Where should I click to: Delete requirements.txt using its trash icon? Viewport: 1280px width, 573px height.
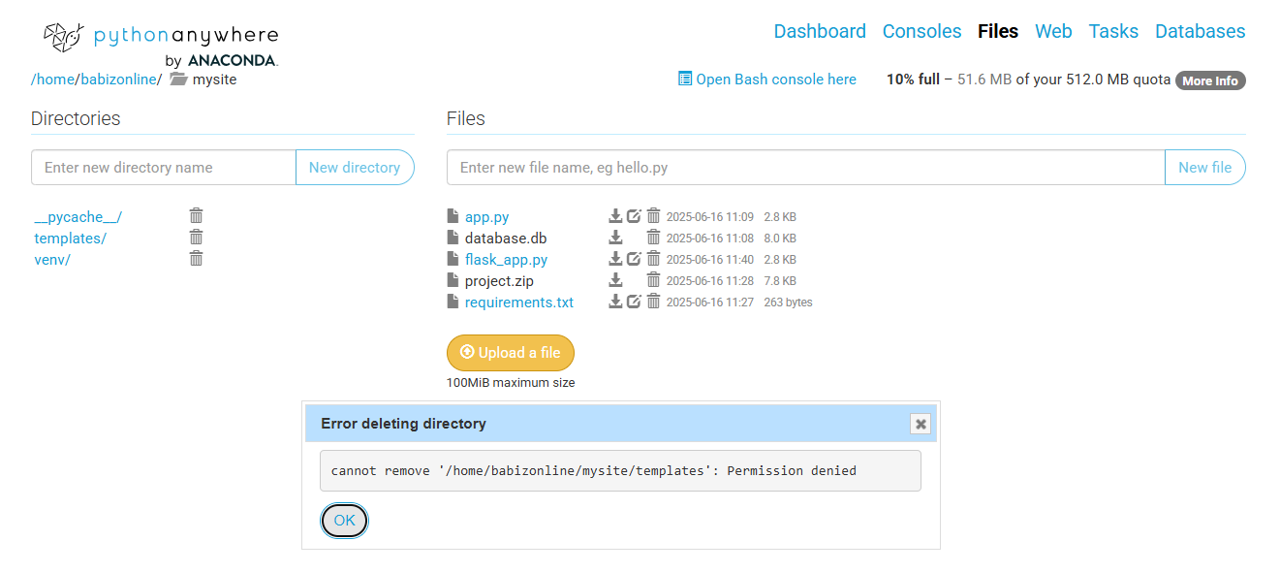click(x=653, y=302)
